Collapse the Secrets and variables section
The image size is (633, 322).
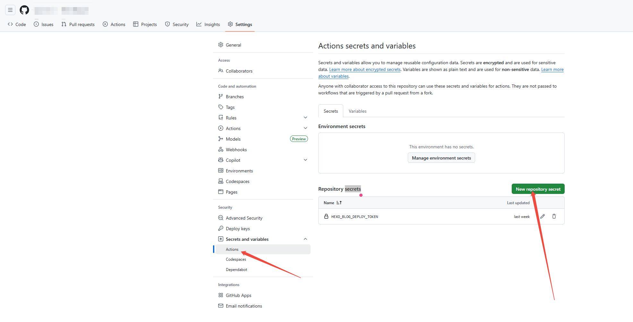point(305,239)
